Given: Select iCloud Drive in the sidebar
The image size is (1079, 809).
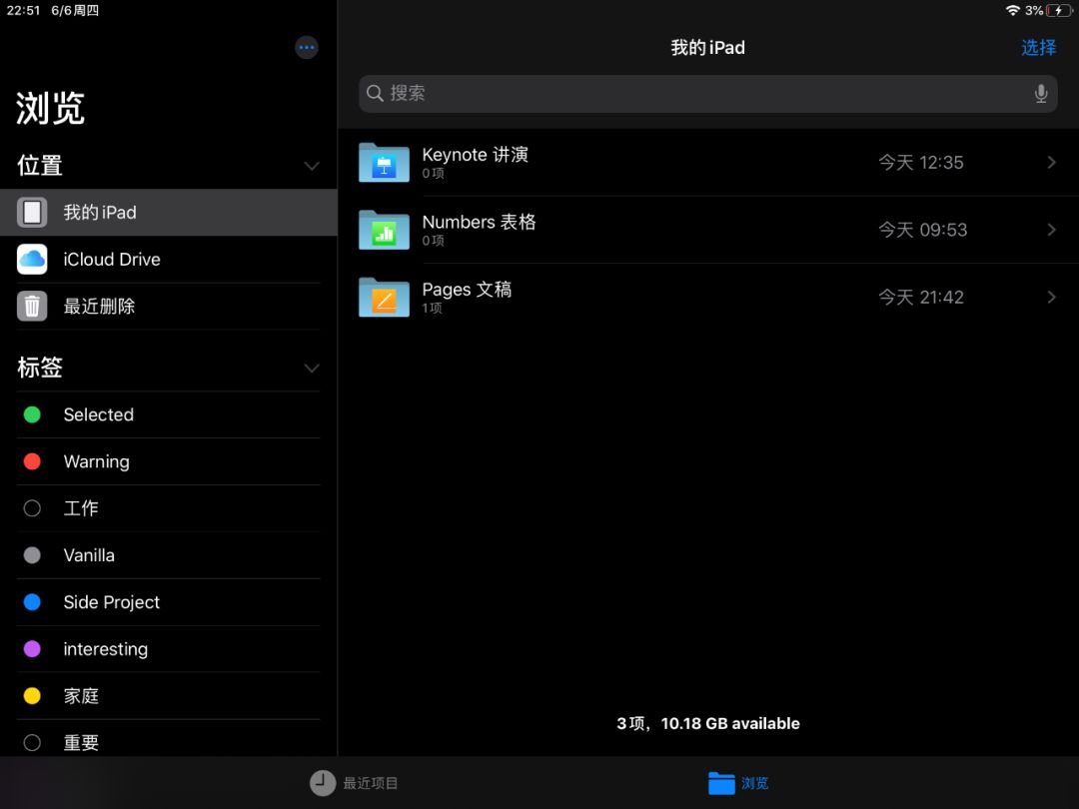Looking at the screenshot, I should [111, 259].
